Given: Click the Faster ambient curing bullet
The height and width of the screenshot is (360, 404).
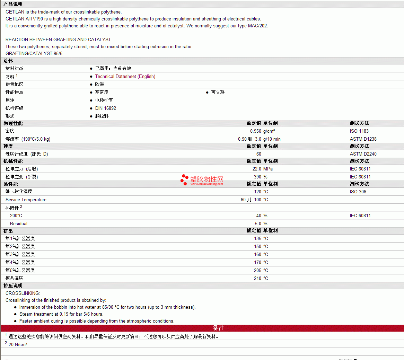Looking at the screenshot, I should [97, 321].
